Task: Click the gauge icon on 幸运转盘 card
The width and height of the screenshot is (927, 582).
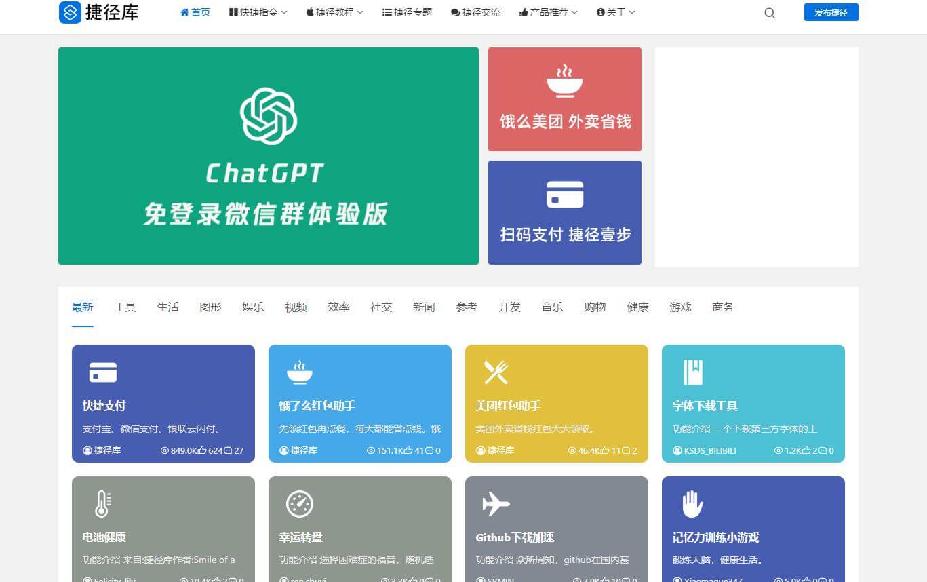Action: click(299, 504)
